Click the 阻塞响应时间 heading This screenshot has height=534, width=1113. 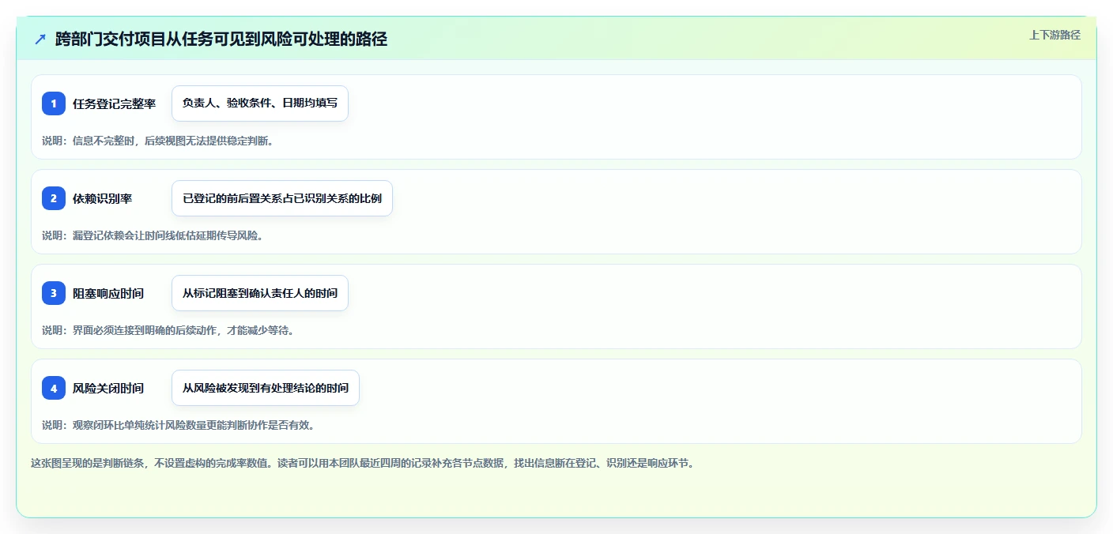108,293
